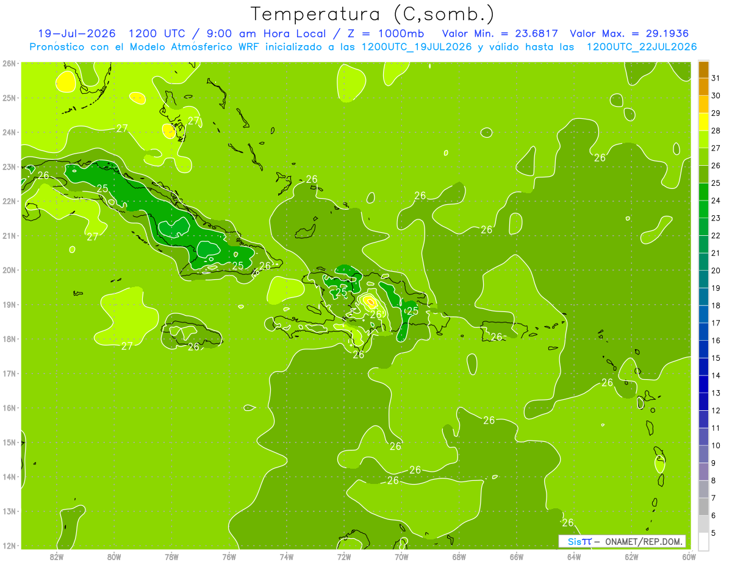Click the 15N latitude axis label
The width and height of the screenshot is (732, 565).
[9, 442]
